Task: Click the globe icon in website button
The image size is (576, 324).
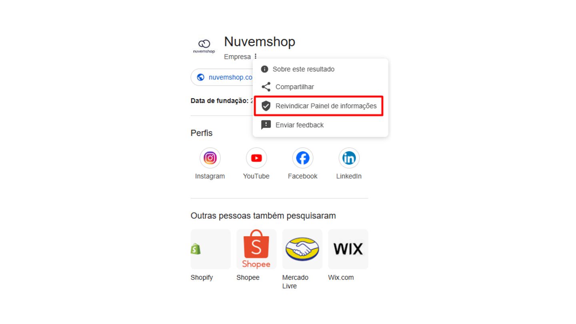Action: [x=201, y=77]
